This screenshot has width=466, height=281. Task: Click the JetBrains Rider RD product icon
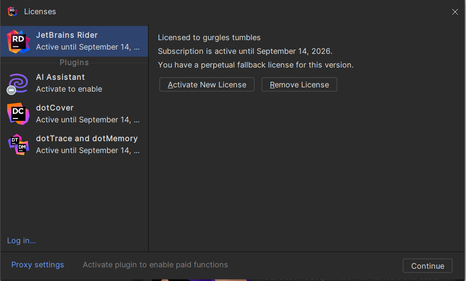click(18, 42)
